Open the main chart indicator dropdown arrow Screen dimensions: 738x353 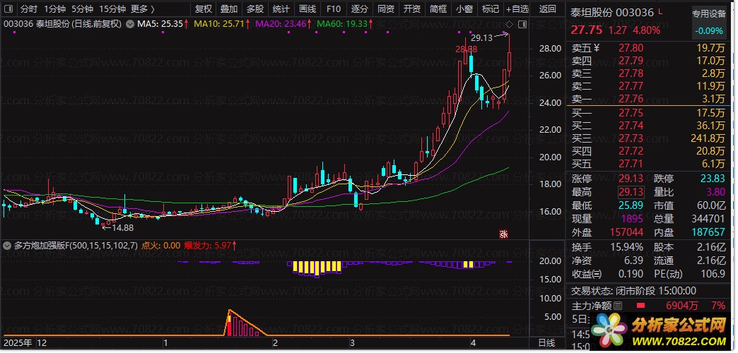pyautogui.click(x=129, y=23)
